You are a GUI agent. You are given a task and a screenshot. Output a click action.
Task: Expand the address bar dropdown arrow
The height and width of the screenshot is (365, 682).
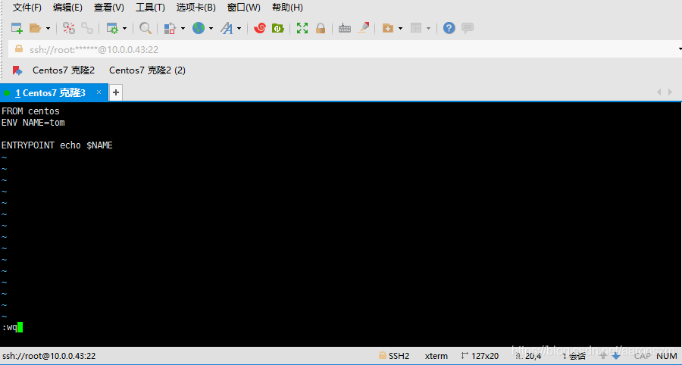click(x=680, y=49)
